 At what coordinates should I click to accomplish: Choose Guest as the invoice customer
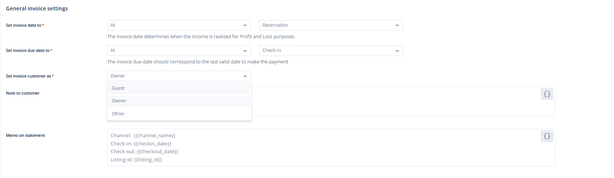[x=179, y=88]
